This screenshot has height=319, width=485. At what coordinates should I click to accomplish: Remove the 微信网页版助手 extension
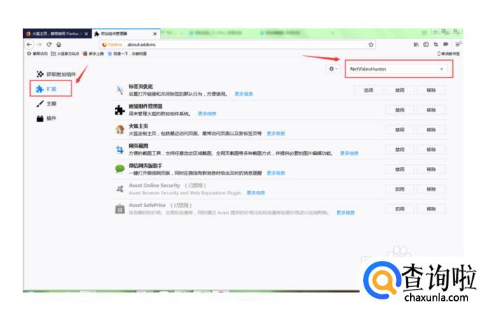pos(431,169)
